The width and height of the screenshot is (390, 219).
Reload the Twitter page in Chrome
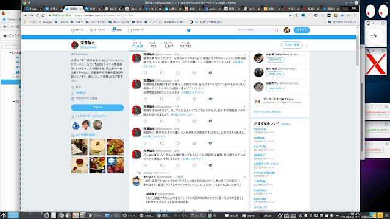point(37,15)
